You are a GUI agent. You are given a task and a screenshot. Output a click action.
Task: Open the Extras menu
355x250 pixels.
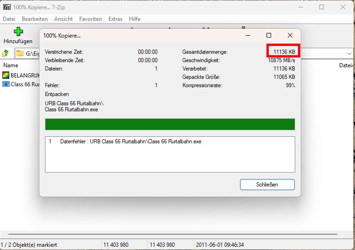[x=115, y=19]
